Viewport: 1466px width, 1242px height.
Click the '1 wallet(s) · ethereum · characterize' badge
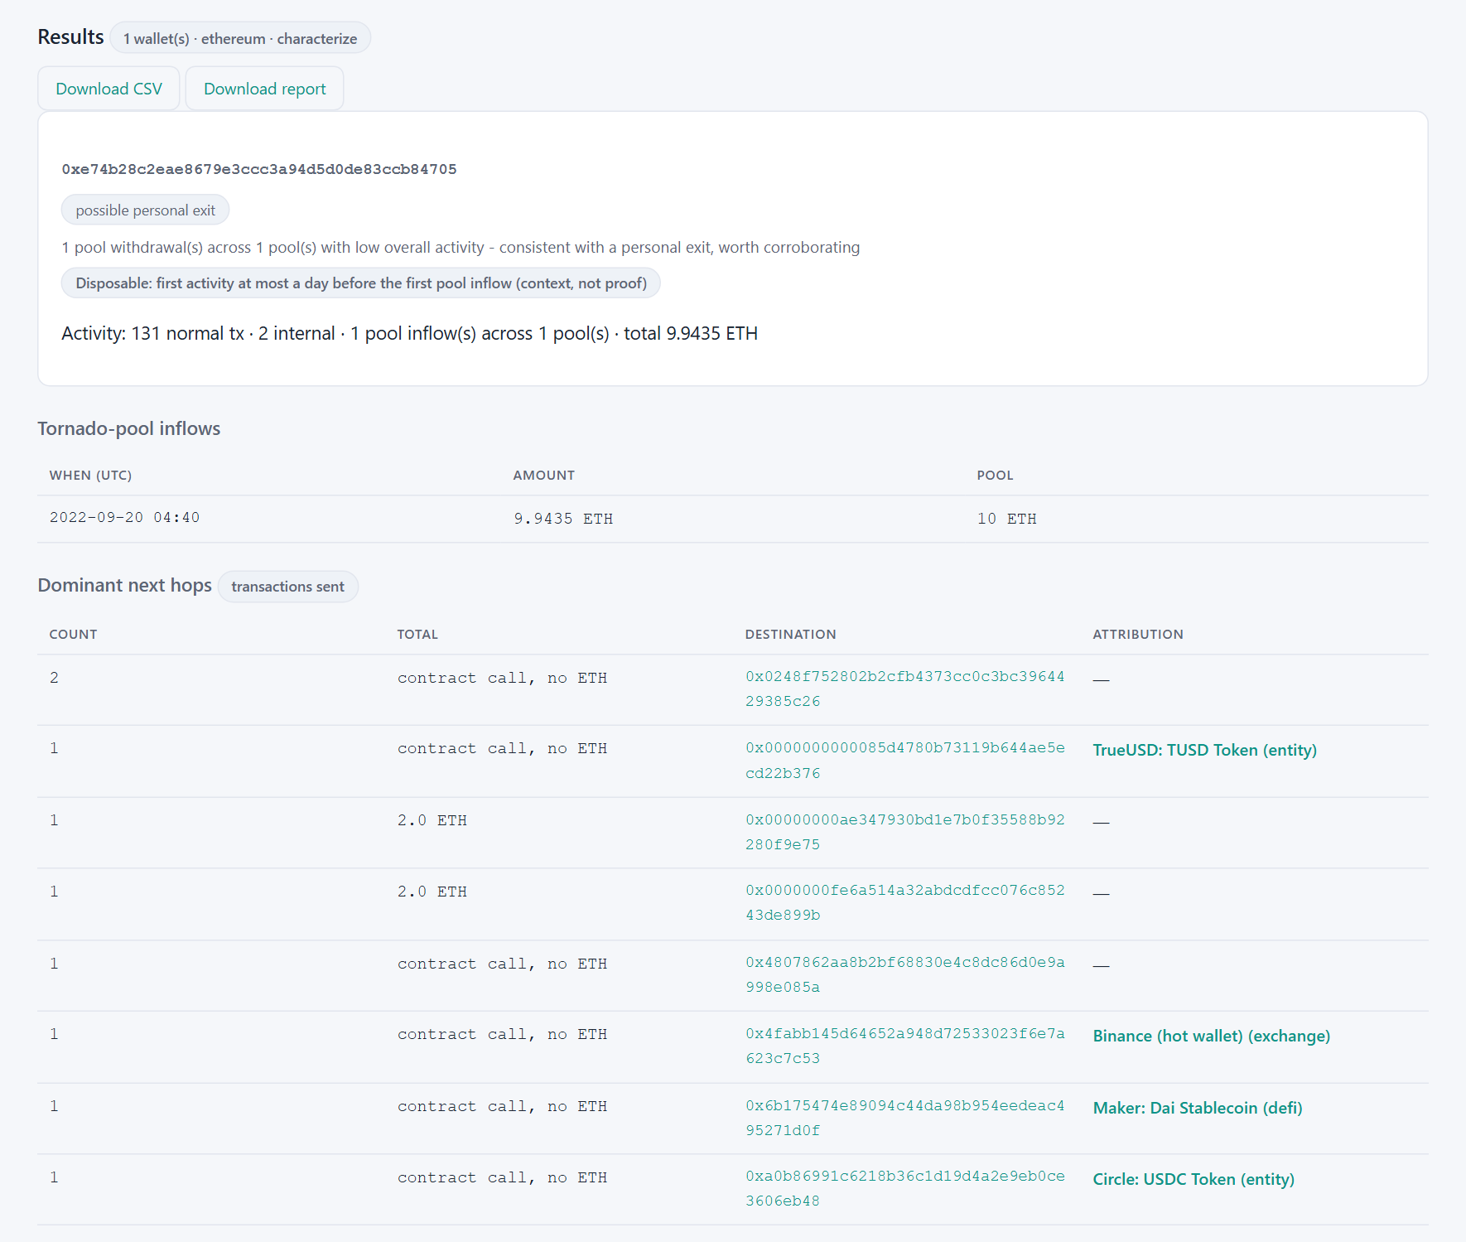click(x=240, y=38)
